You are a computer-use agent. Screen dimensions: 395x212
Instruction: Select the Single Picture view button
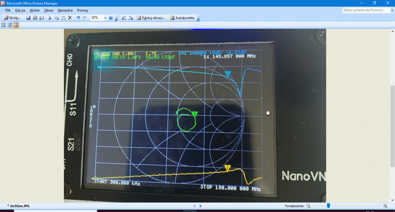16,25
